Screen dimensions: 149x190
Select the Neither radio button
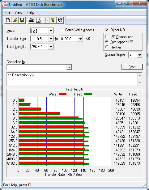107,47
